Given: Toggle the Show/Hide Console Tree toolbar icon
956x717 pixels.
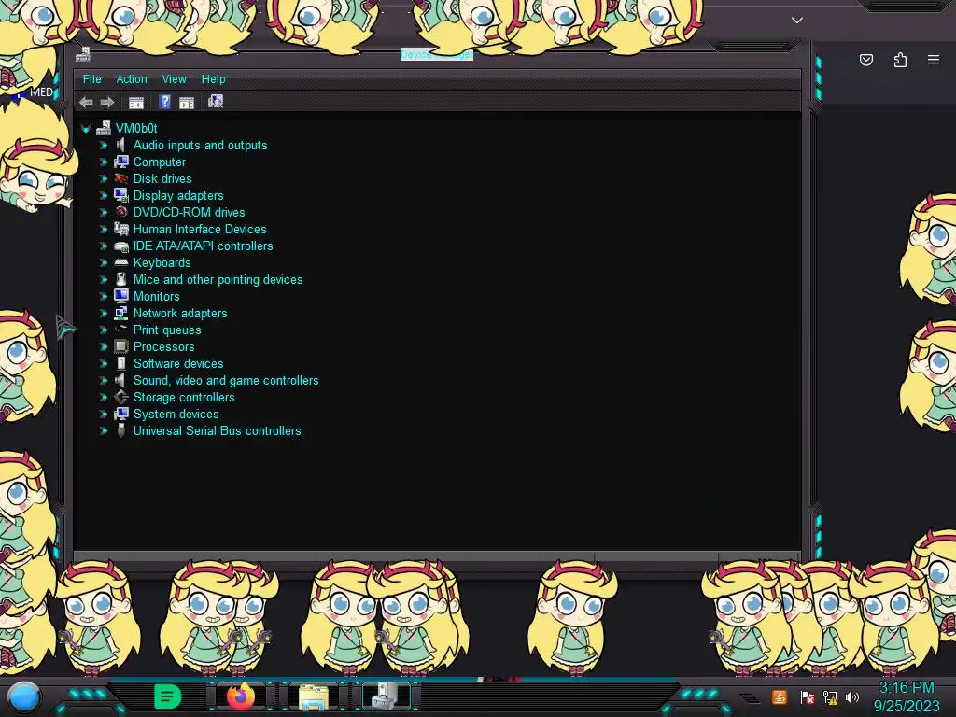Looking at the screenshot, I should pyautogui.click(x=136, y=103).
